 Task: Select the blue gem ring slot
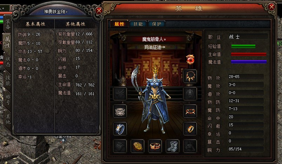pos(120,129)
